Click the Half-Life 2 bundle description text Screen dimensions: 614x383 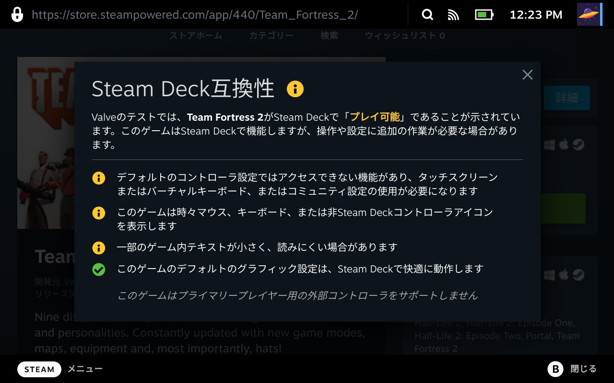point(497,336)
